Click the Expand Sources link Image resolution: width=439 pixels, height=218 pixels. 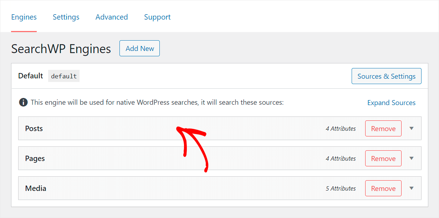coord(392,103)
